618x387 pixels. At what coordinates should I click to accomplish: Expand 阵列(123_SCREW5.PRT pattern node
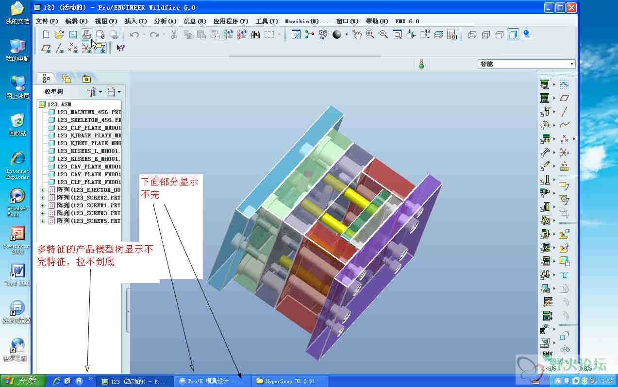tap(43, 221)
